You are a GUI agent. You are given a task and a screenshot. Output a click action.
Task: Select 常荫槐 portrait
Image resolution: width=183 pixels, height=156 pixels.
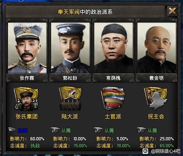pos(114,48)
